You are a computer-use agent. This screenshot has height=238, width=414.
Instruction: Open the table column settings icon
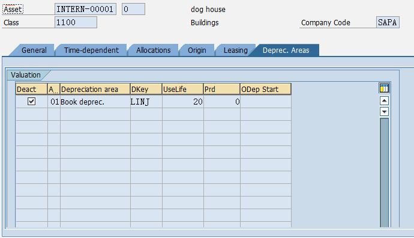(384, 88)
